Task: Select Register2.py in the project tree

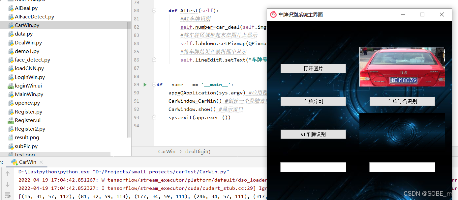Action: tap(30, 129)
